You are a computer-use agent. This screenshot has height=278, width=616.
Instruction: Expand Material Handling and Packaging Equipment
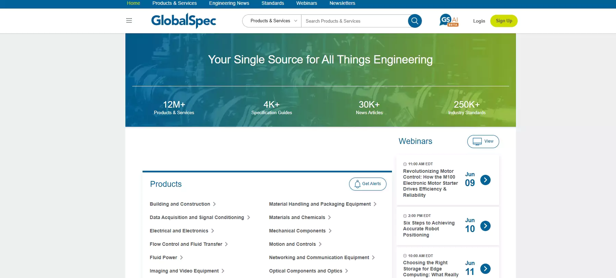click(323, 204)
